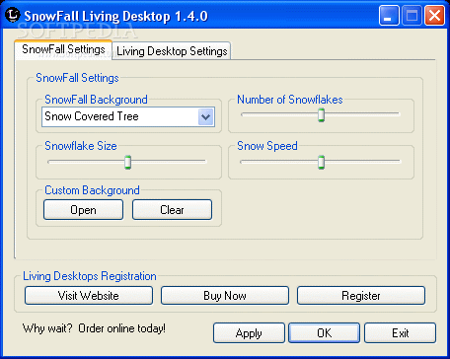Apply the current settings

[249, 333]
